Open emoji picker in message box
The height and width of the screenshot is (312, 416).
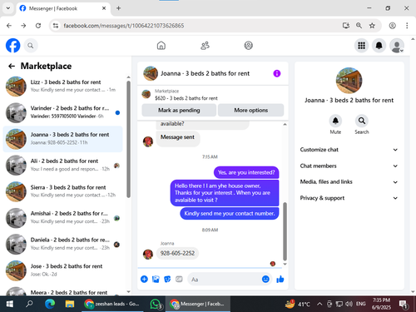pos(265,279)
